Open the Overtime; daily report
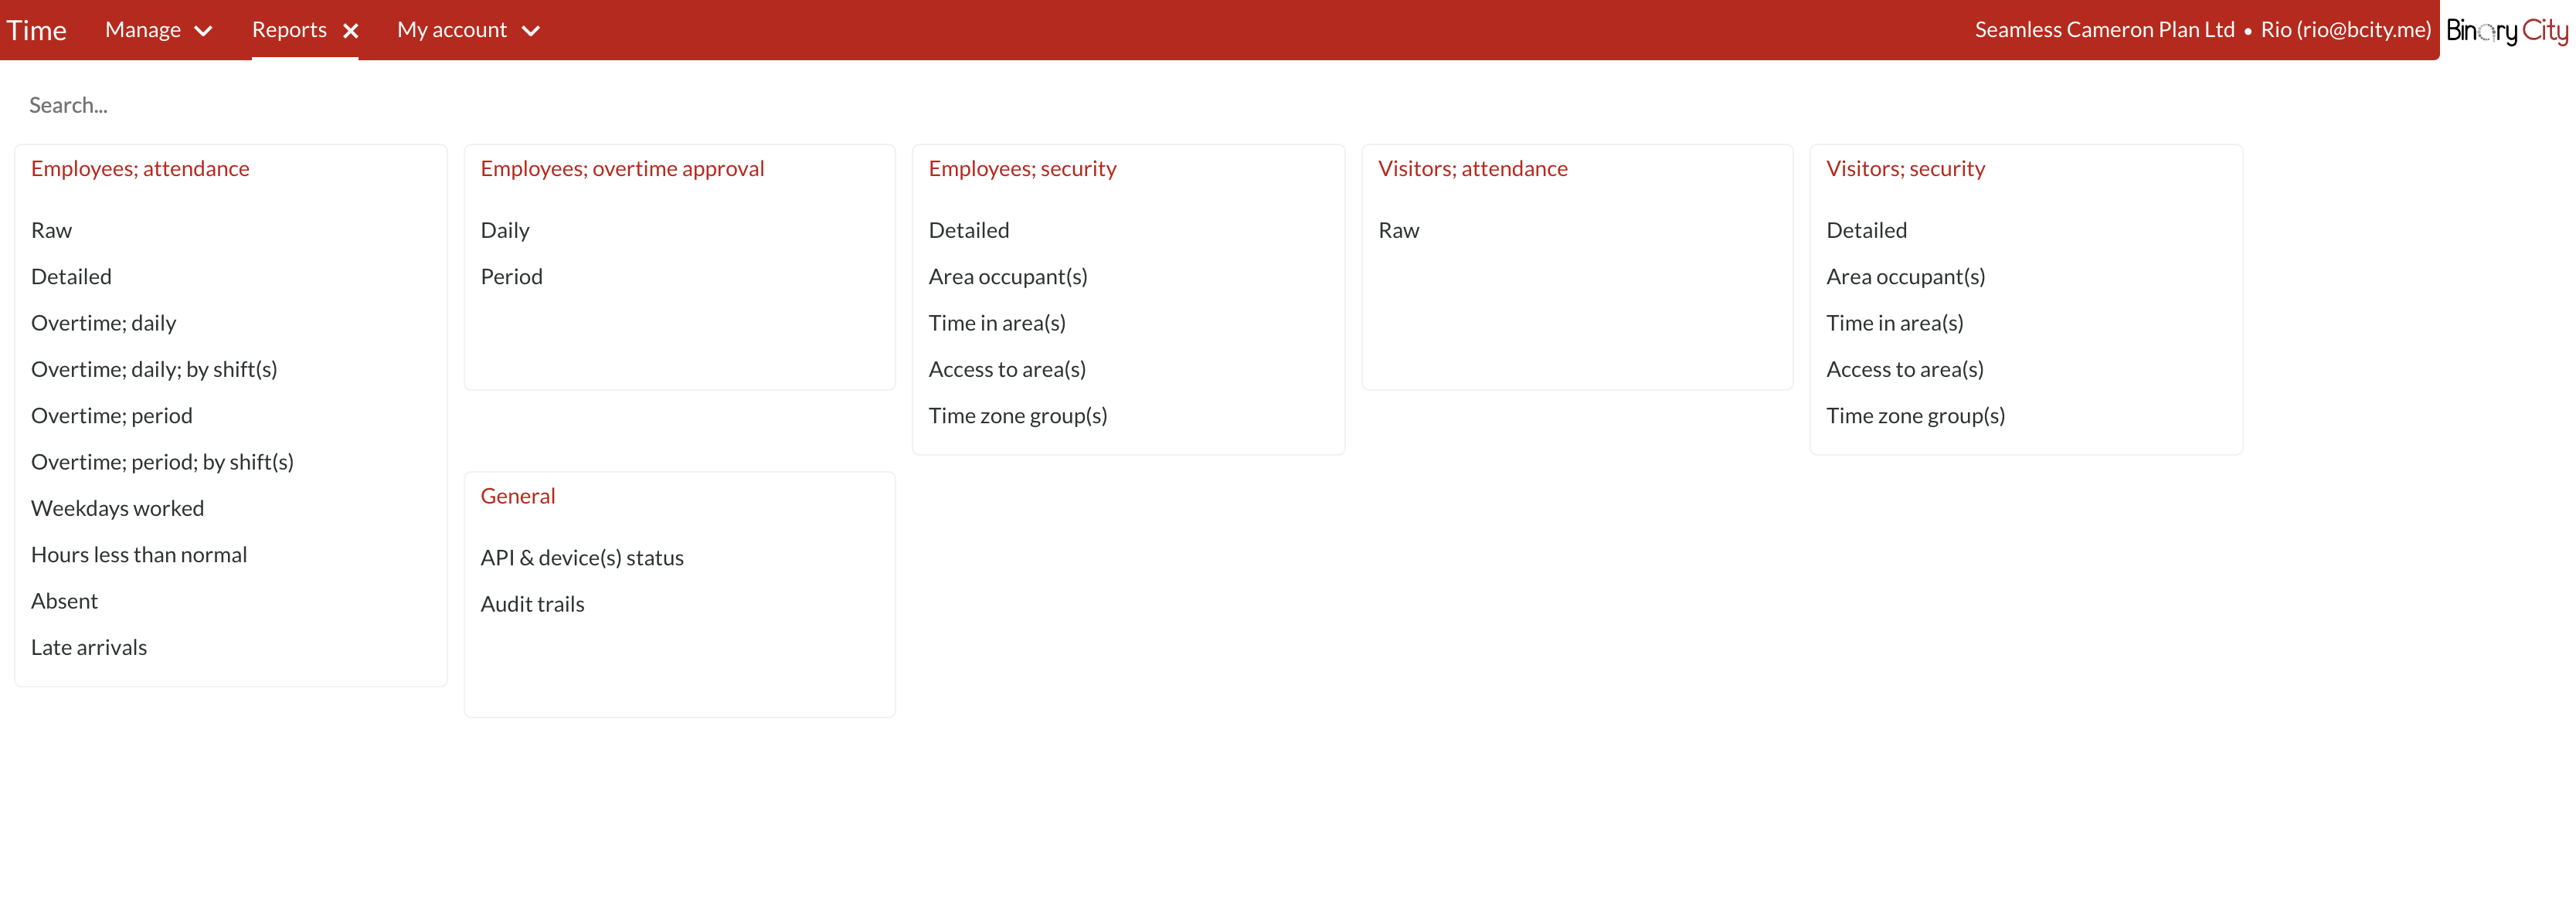This screenshot has height=899, width=2576. [103, 323]
